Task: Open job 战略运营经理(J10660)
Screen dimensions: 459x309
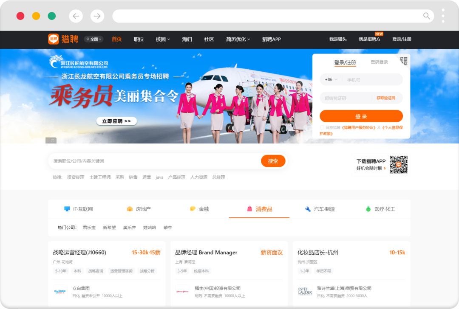Action: (x=79, y=252)
